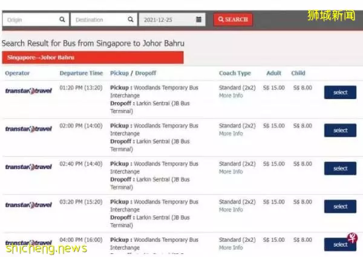The image size is (363, 257).
Task: Open More Info for 03:20 PM coach
Action: click(231, 210)
